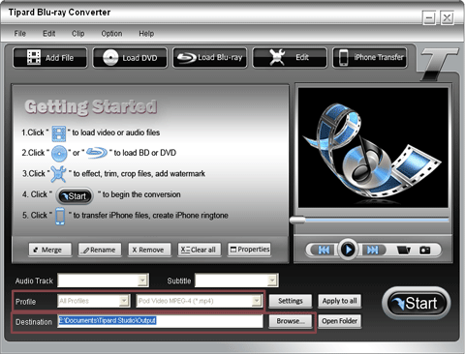Click the wrench tools icon in step 3

[x=58, y=174]
